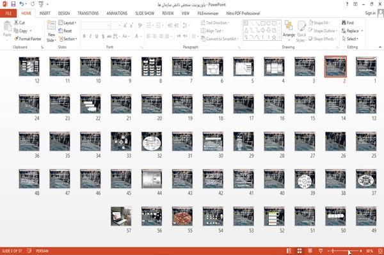
Task: Select slide 44 thumbnail
Action: 152,179
